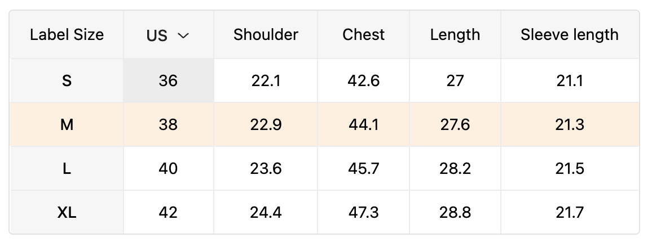Click the 28.2 length value for L
Viewport: 652px width, 251px height.
coord(455,169)
